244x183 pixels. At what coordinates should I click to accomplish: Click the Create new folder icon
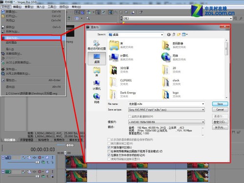pyautogui.click(x=179, y=35)
